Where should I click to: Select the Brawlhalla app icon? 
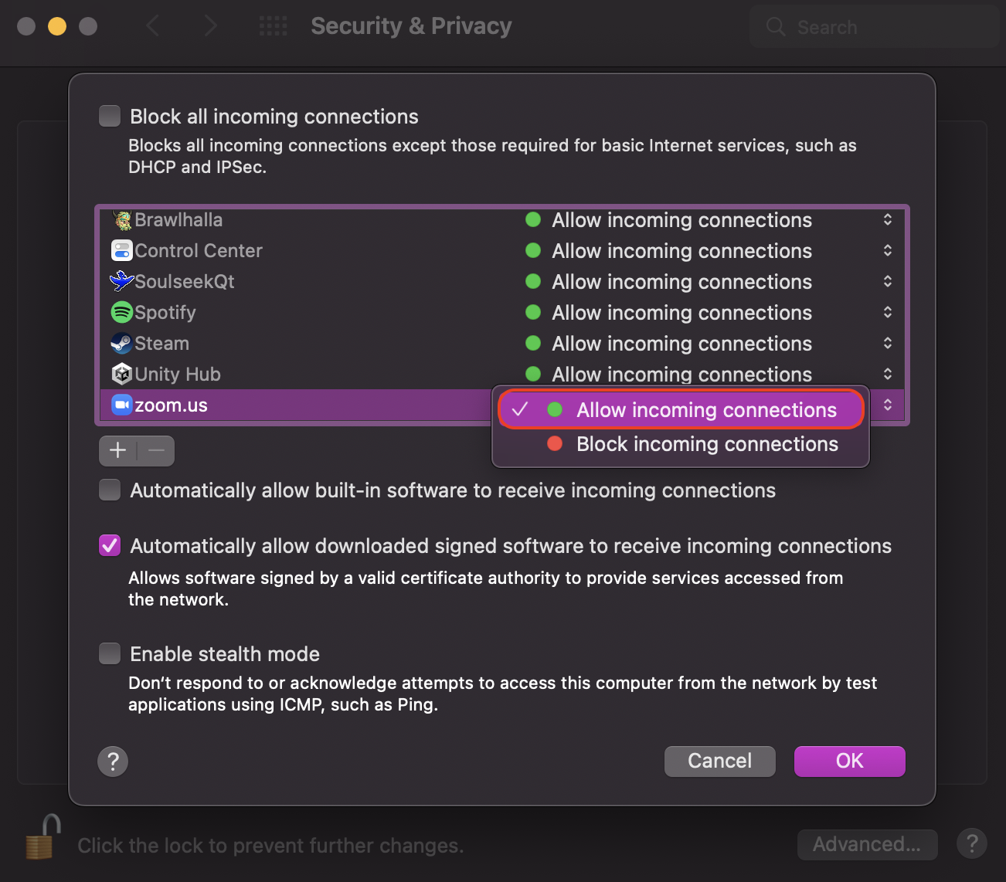[122, 220]
